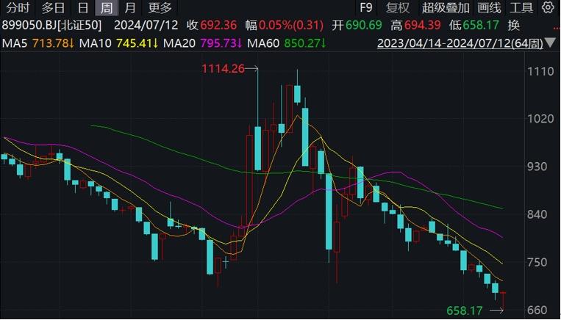Click the 开 690.69 open price value
The height and width of the screenshot is (320, 561).
point(357,26)
